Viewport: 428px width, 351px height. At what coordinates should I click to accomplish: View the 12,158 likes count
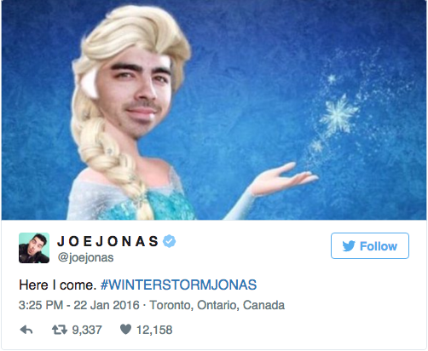click(x=154, y=330)
